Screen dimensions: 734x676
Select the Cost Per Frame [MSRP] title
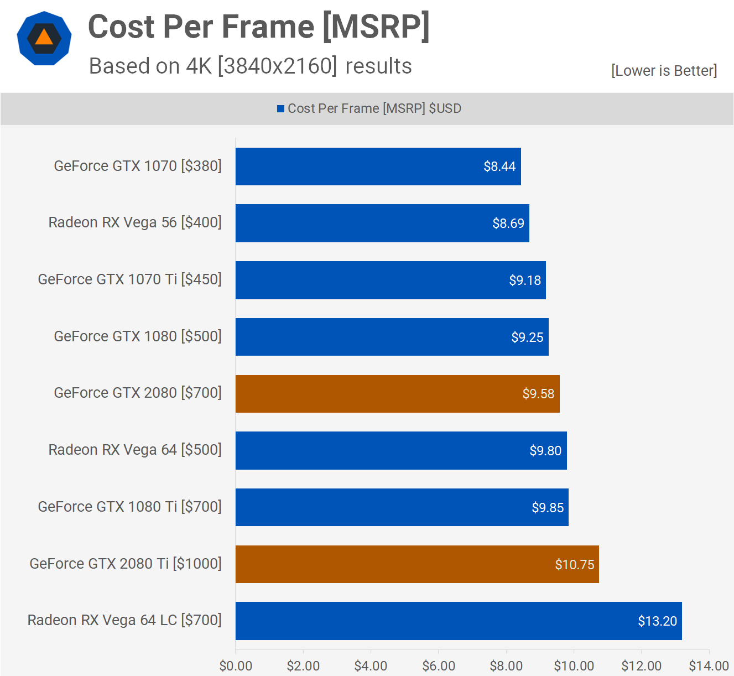(259, 27)
